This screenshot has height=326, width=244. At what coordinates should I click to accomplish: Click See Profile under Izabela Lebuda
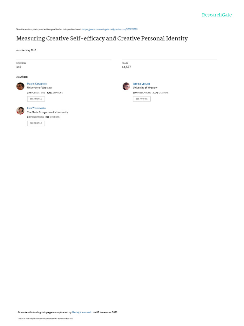click(x=142, y=99)
